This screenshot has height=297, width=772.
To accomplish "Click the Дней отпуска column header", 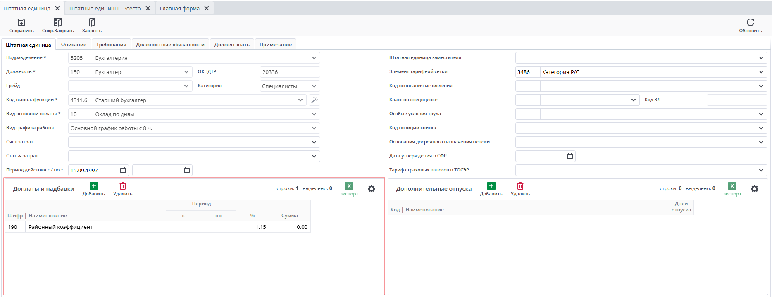I will coord(681,207).
